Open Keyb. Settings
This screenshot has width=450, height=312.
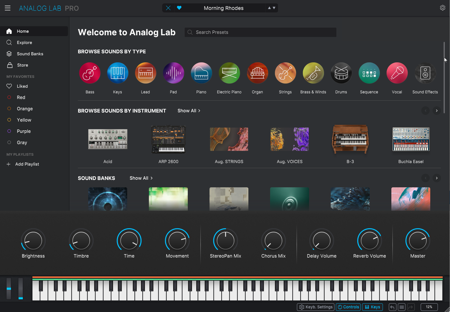316,307
